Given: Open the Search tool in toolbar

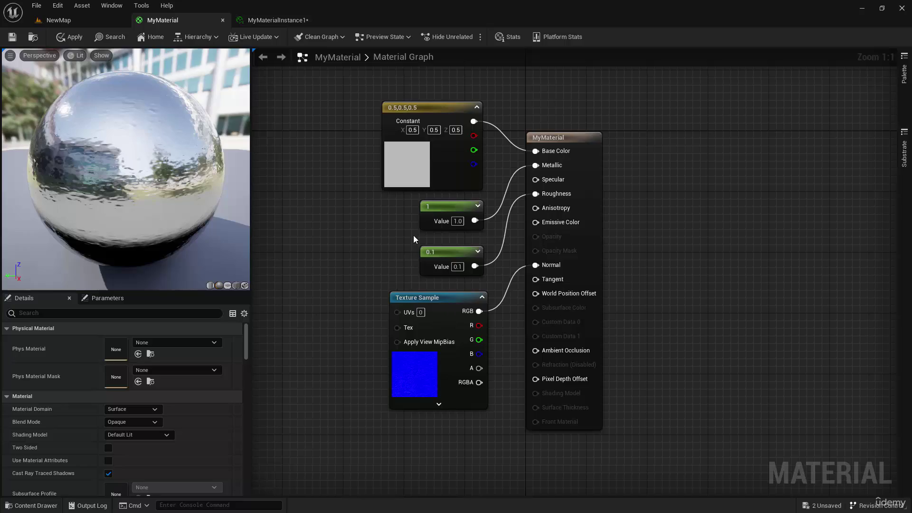Looking at the screenshot, I should pyautogui.click(x=110, y=37).
